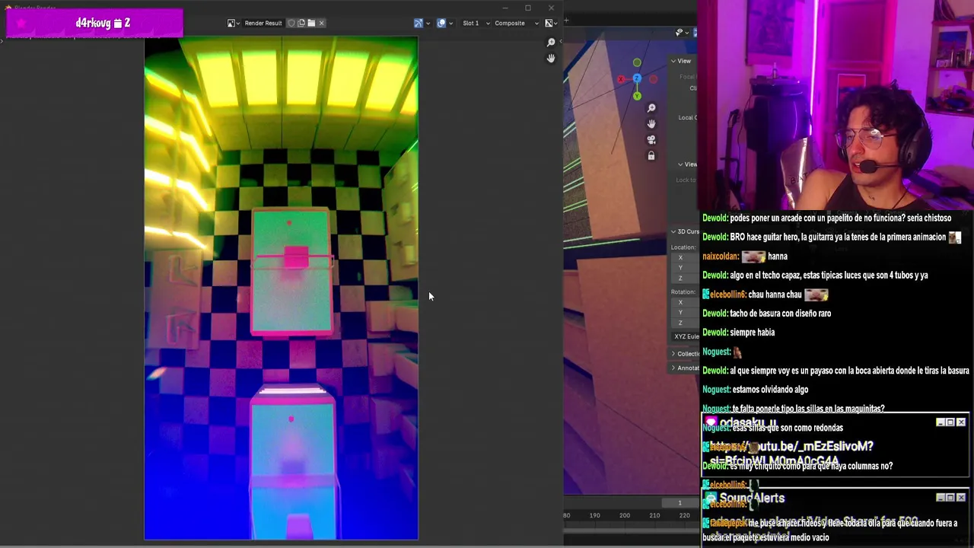The width and height of the screenshot is (974, 548).
Task: Click frame 200 on the timeline ruler
Action: pos(624,515)
